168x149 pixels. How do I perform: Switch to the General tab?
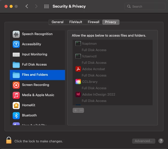tap(57, 22)
